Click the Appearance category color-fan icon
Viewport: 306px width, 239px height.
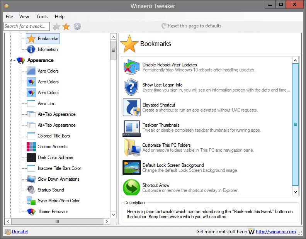[x=21, y=60]
